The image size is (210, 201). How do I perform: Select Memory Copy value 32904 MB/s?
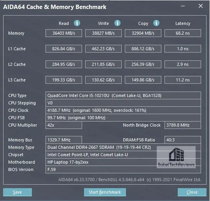(143, 33)
